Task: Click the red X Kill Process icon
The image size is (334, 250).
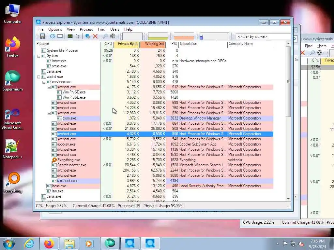Action: click(x=95, y=36)
